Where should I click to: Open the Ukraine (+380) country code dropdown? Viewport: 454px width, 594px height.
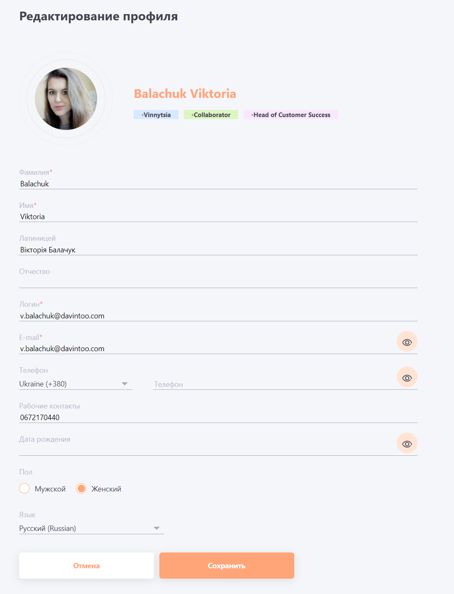(76, 384)
